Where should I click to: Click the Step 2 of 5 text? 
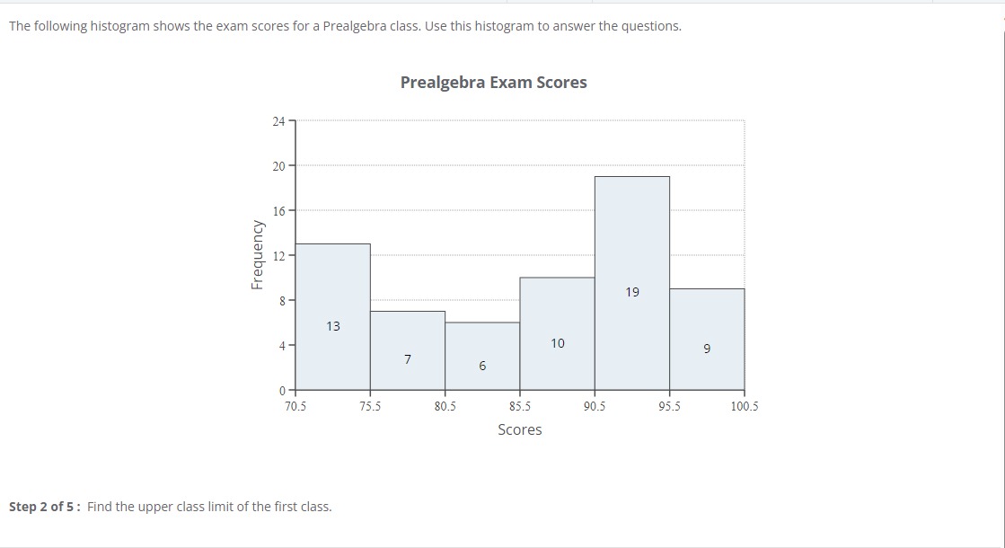(42, 507)
